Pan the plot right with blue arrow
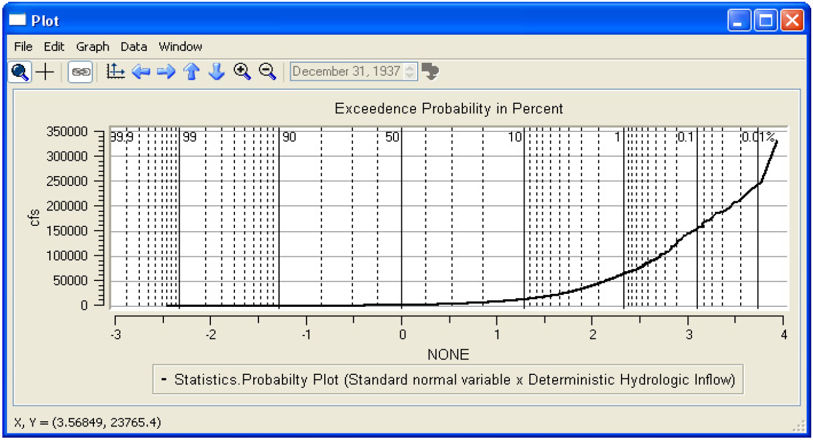This screenshot has width=813, height=440. tap(166, 72)
